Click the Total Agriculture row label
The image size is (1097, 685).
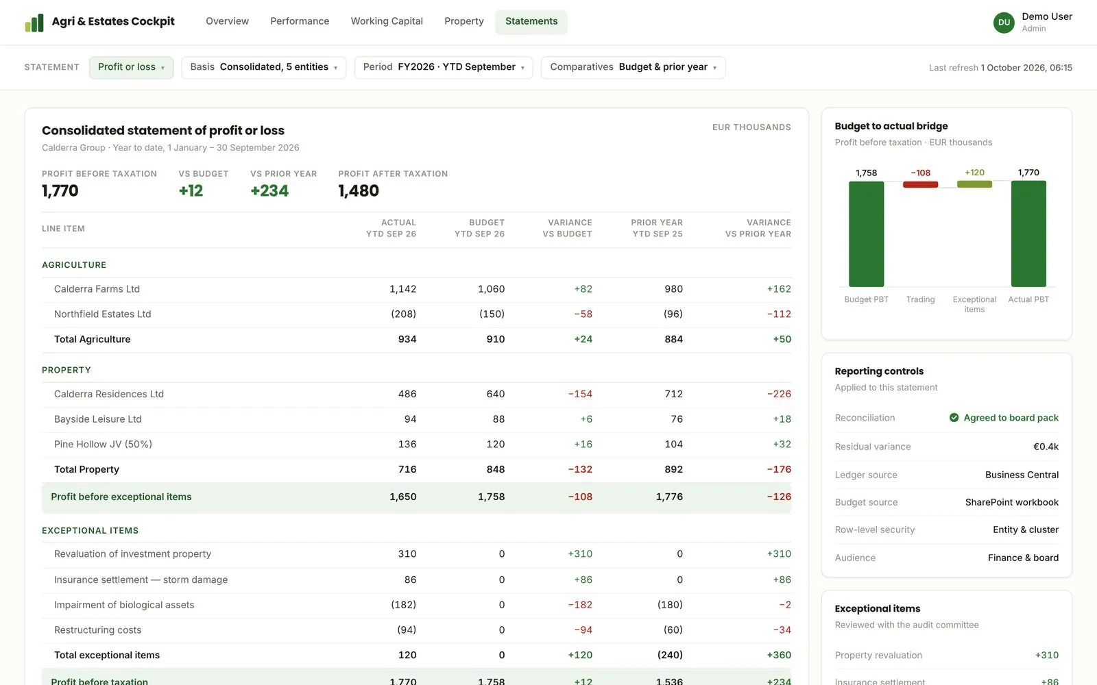92,339
